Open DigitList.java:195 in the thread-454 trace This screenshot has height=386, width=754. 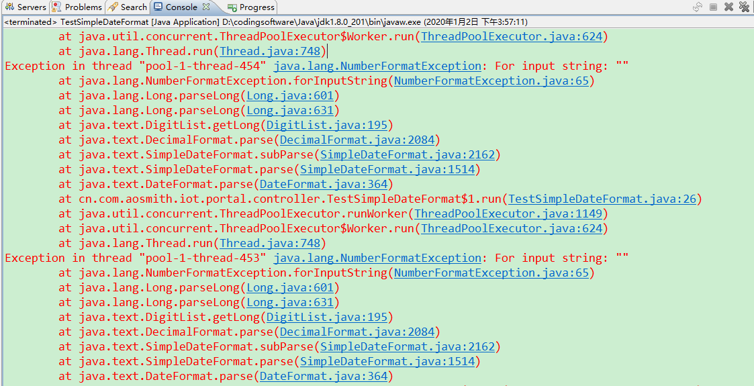pos(326,126)
